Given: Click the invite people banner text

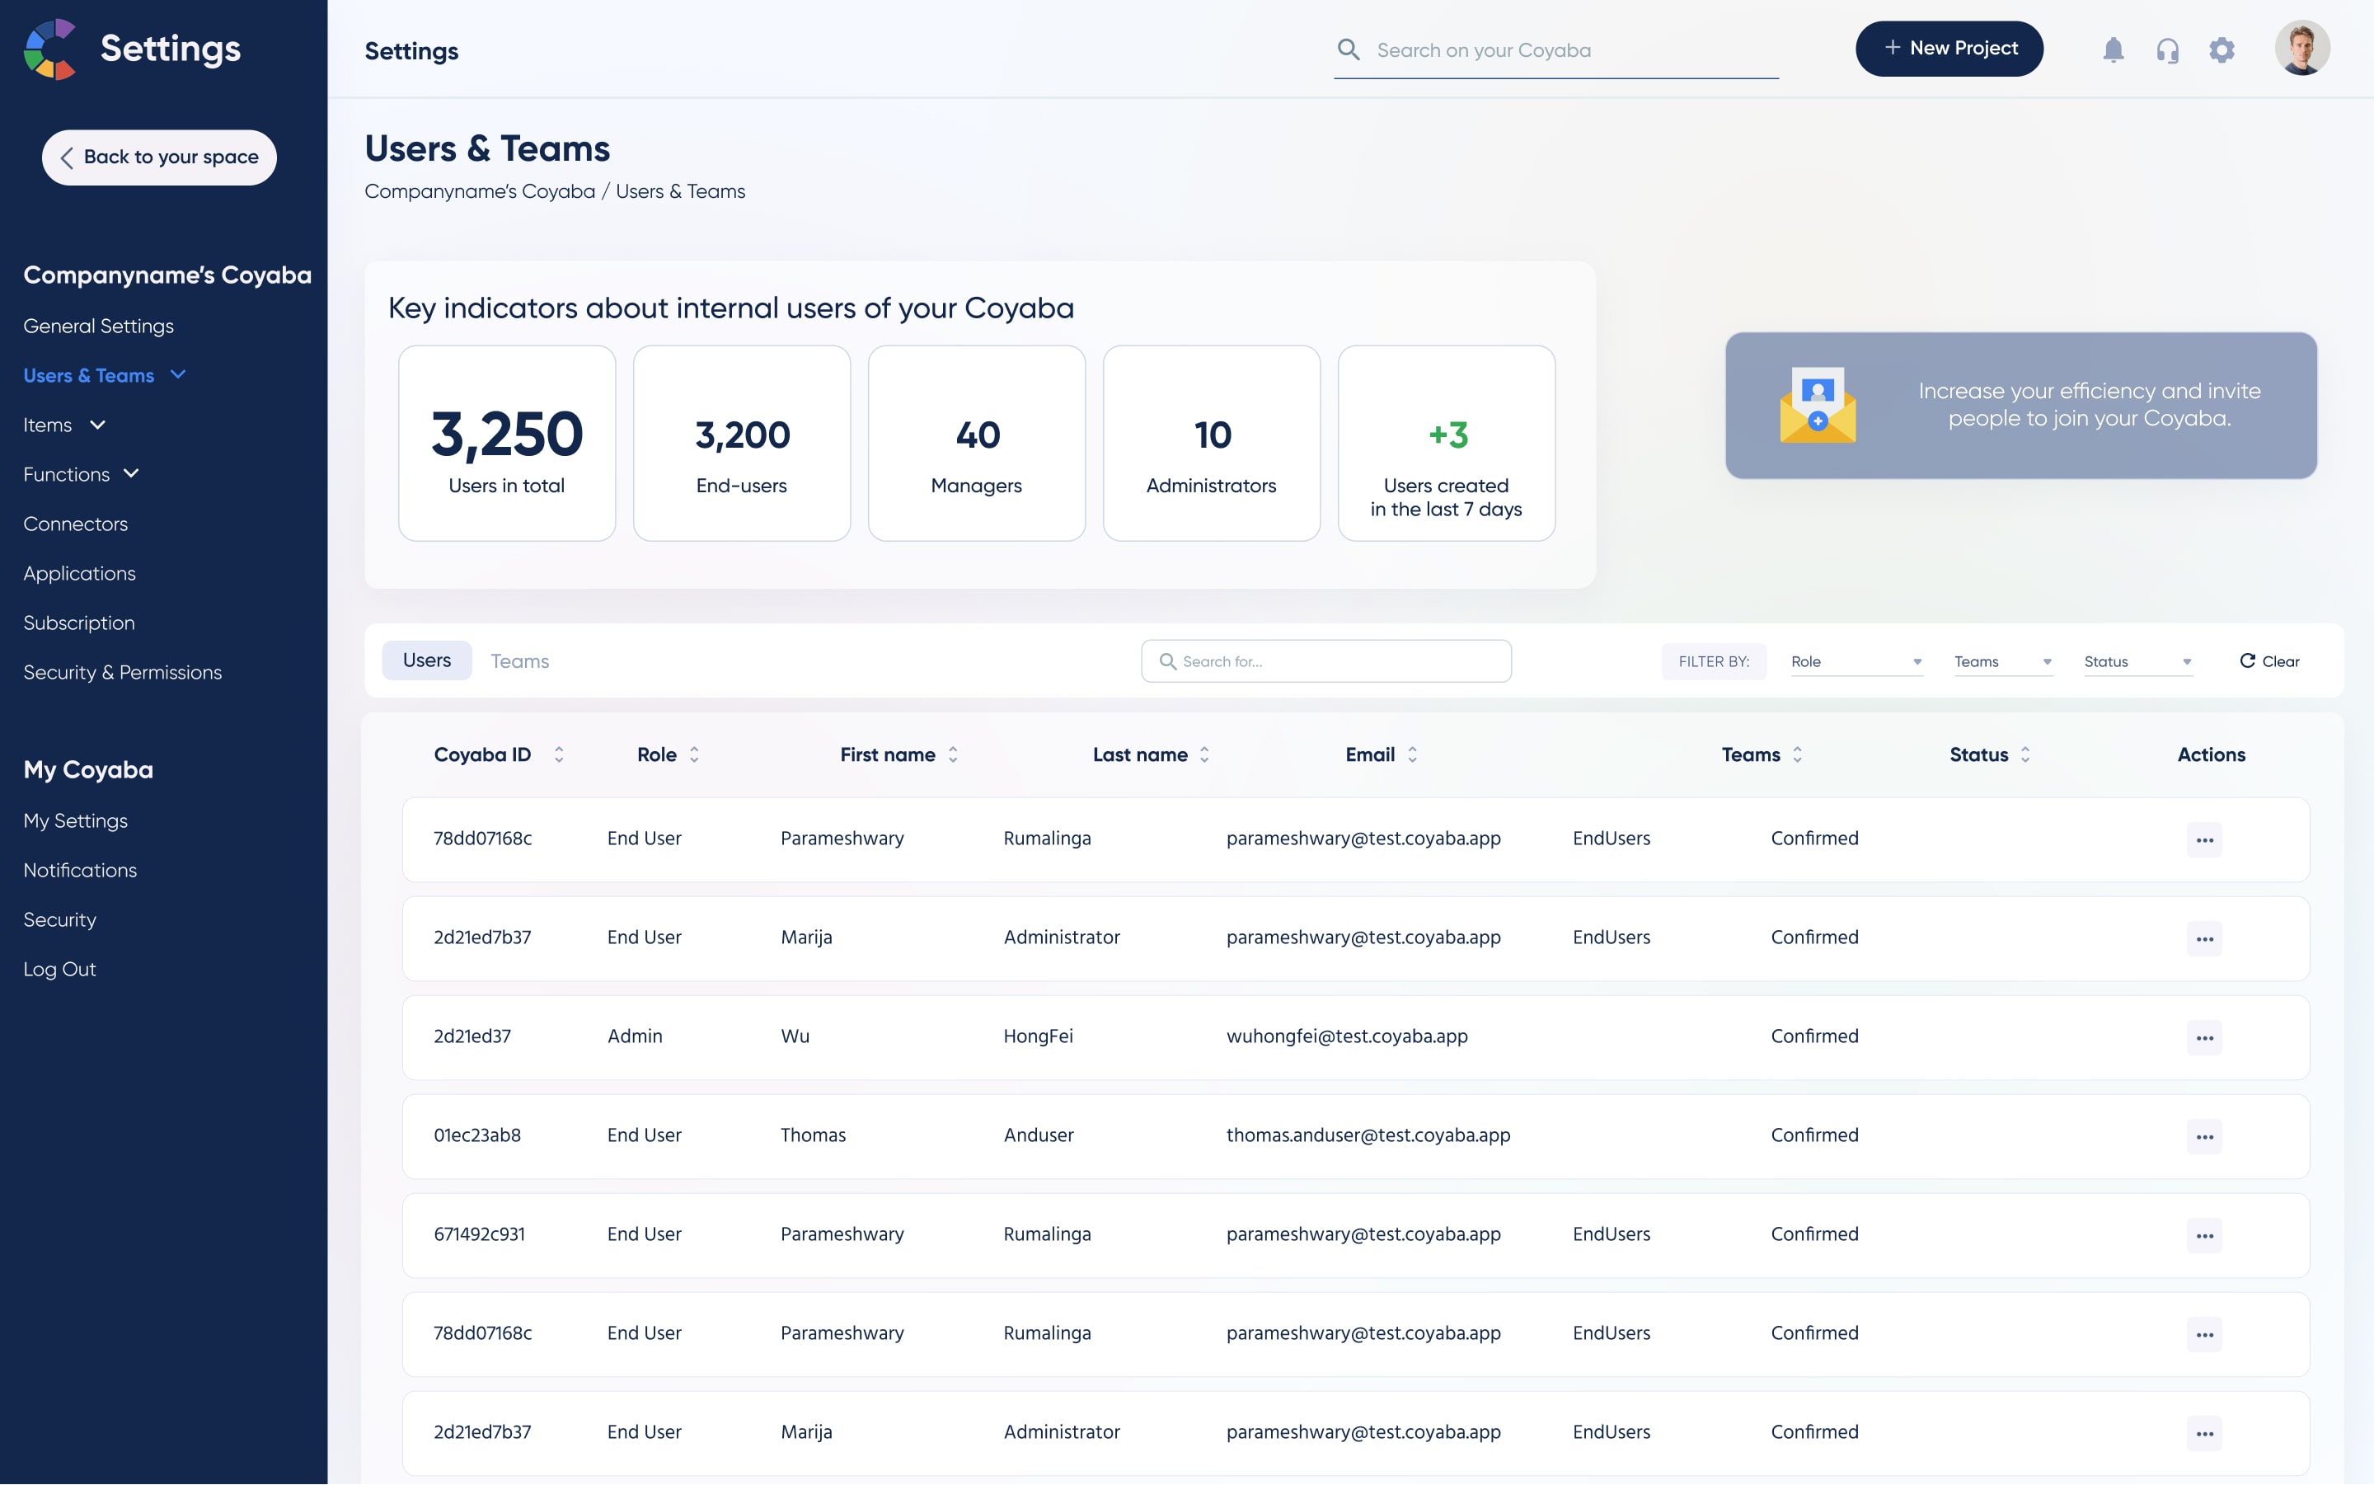Looking at the screenshot, I should [x=2090, y=405].
